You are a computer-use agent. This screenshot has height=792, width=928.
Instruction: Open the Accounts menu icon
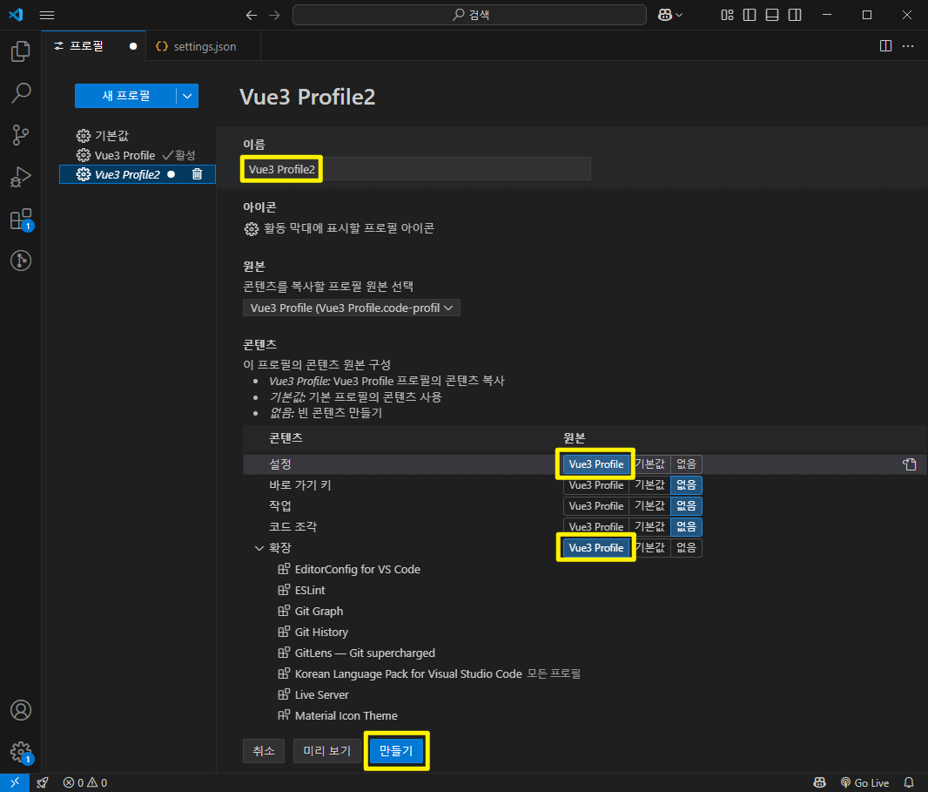pos(21,709)
